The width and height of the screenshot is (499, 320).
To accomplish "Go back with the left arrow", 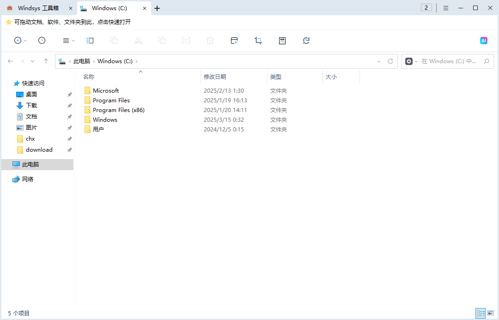I will coord(10,61).
